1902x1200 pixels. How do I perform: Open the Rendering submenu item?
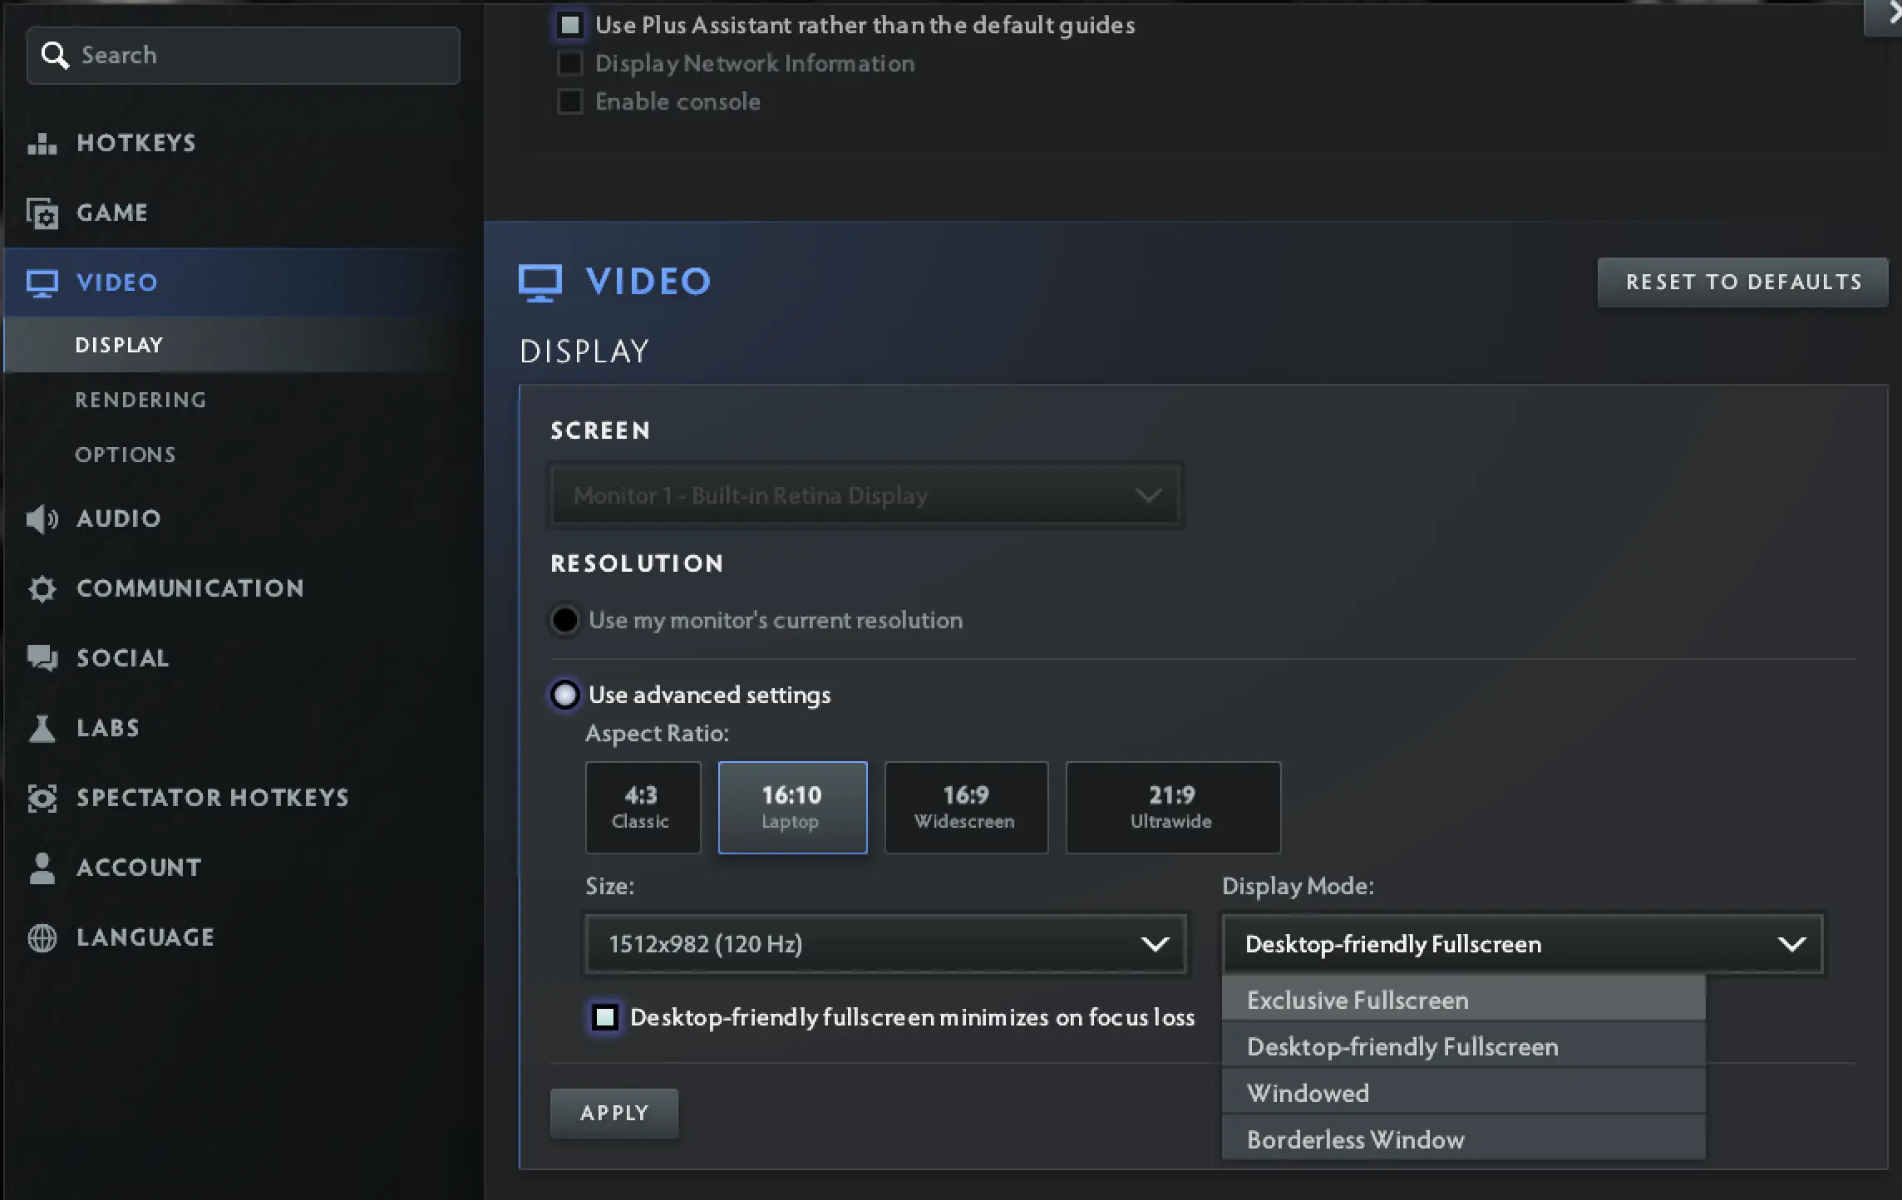pos(140,400)
